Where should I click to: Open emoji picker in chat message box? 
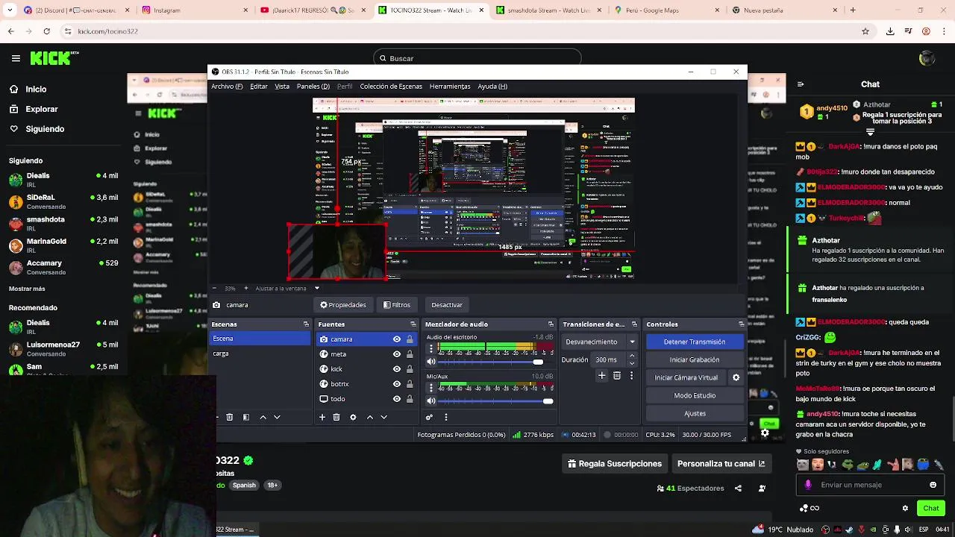pos(933,485)
